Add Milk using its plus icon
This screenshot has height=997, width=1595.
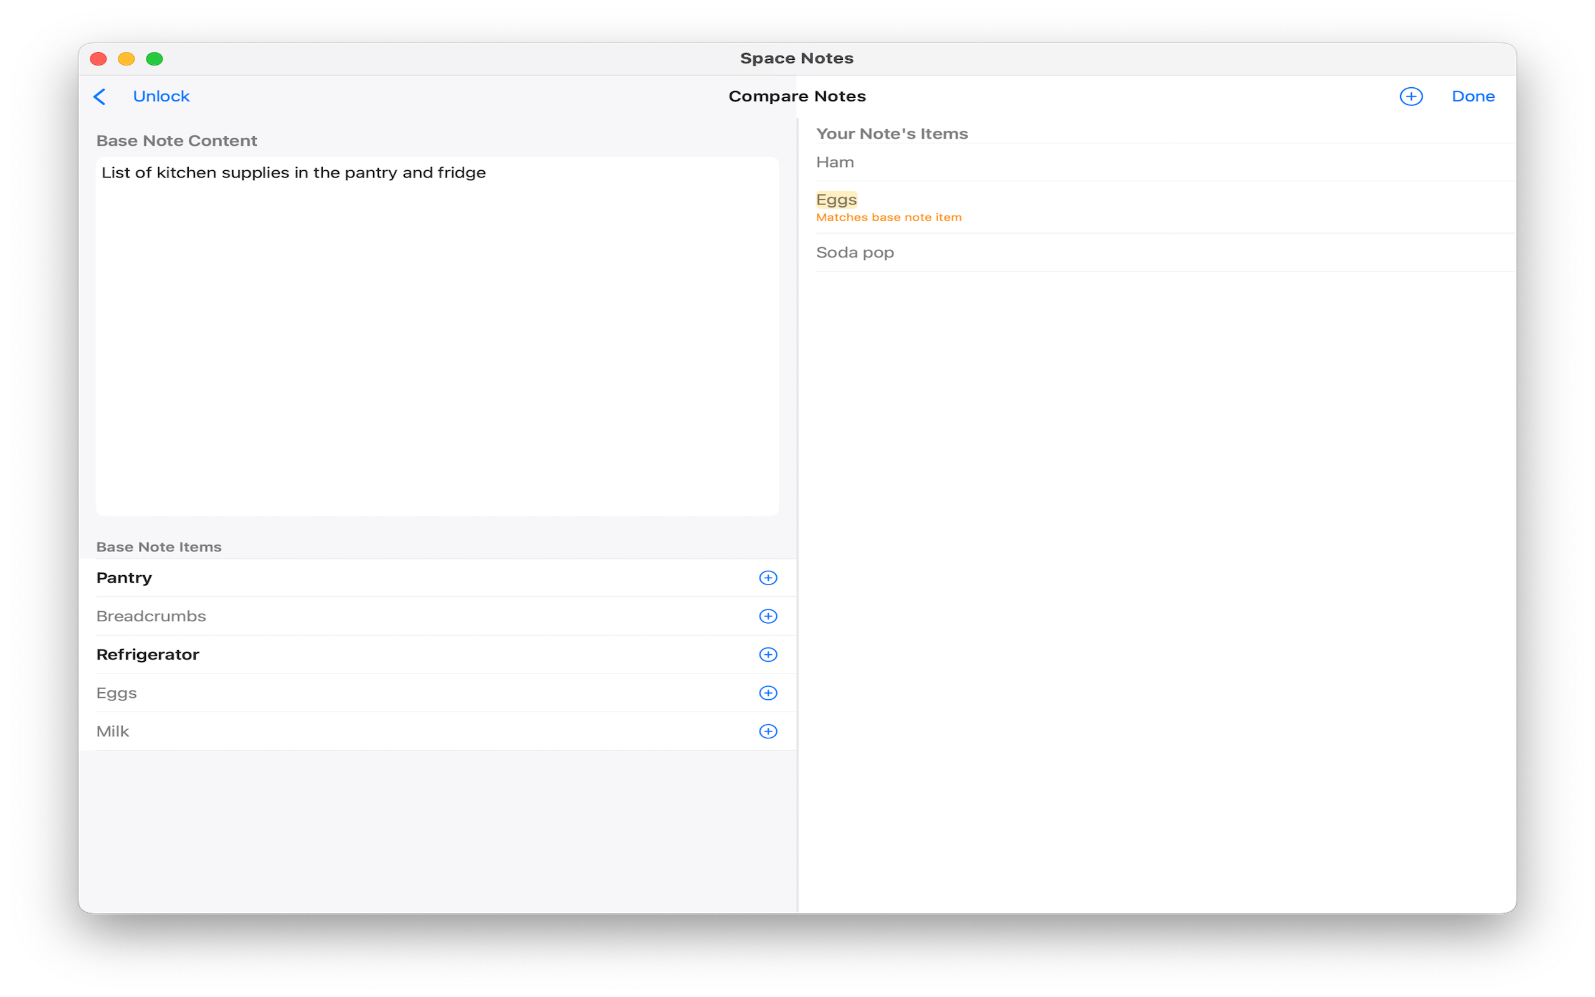[768, 730]
